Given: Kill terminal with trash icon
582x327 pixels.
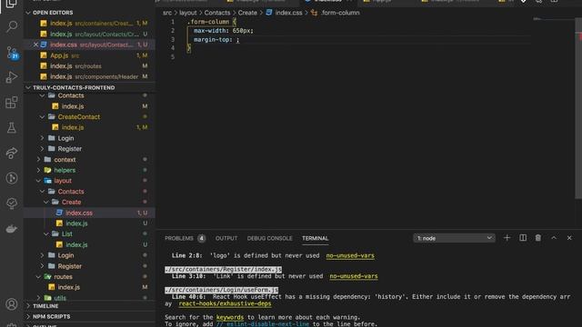Looking at the screenshot, I should (x=538, y=238).
